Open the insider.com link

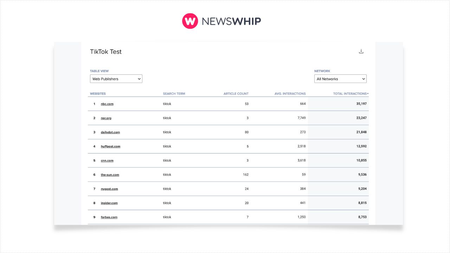pyautogui.click(x=109, y=203)
